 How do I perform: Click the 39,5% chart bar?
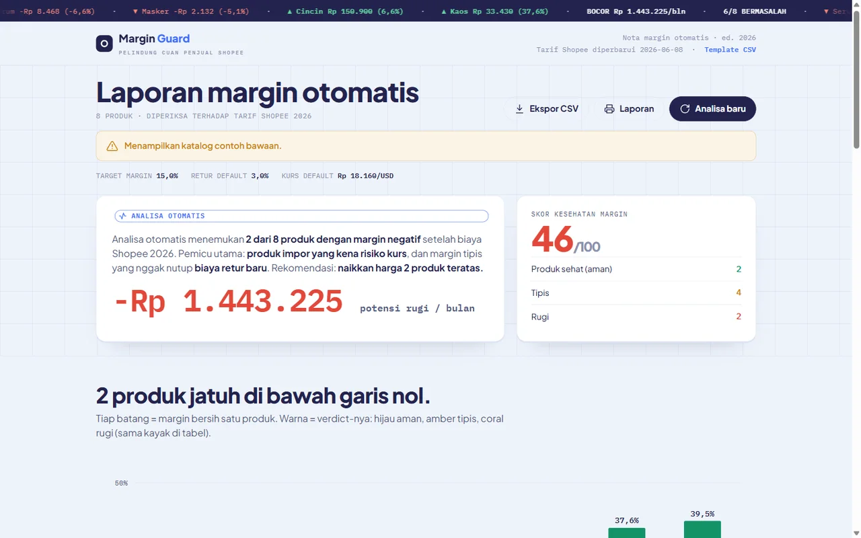(702, 529)
